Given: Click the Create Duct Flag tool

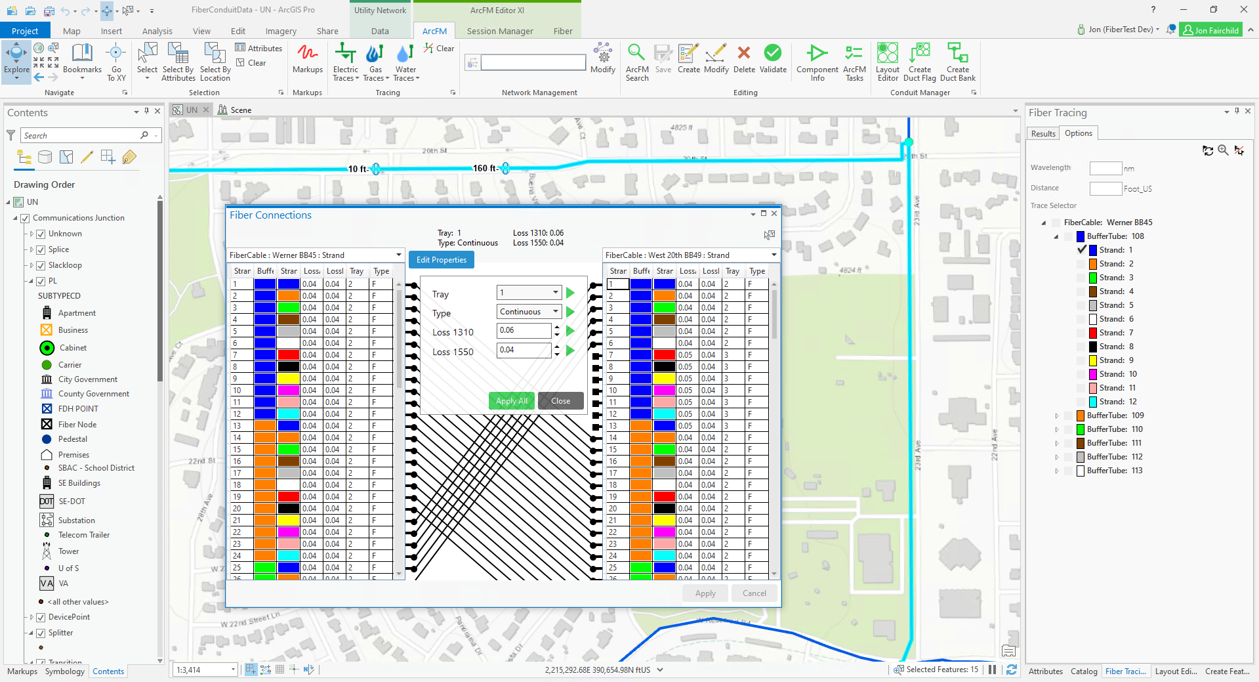Looking at the screenshot, I should click(920, 62).
